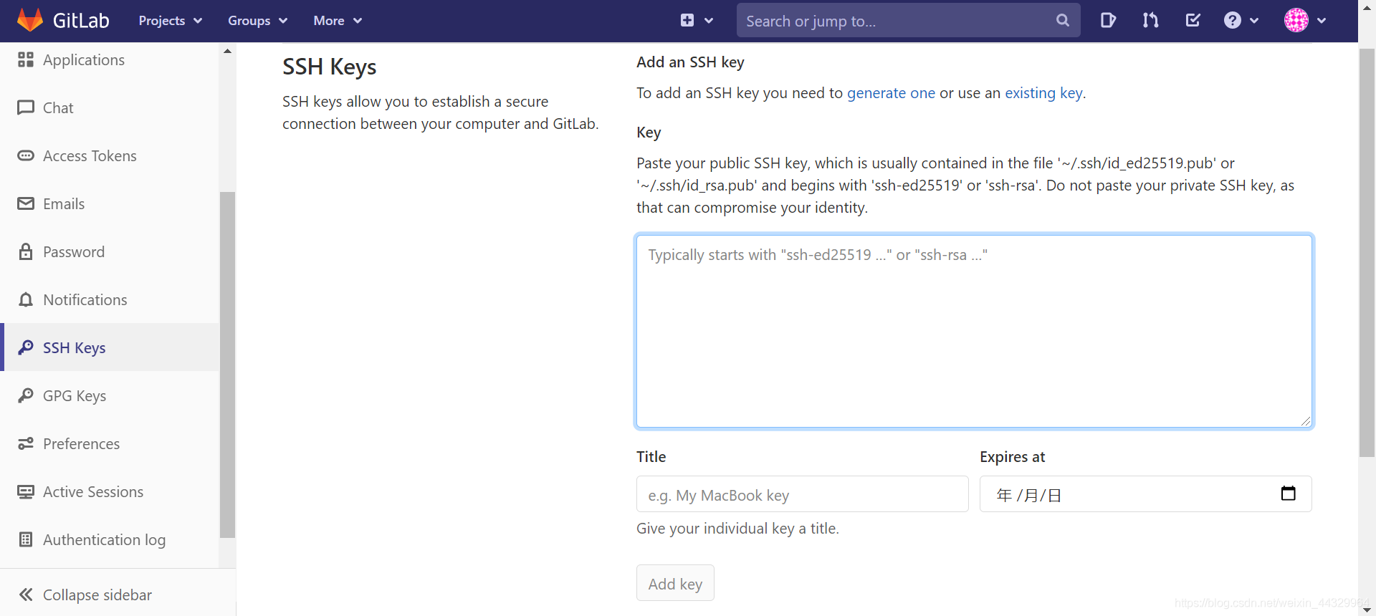1376x616 pixels.
Task: Open the new item plus dropdown
Action: tap(696, 20)
